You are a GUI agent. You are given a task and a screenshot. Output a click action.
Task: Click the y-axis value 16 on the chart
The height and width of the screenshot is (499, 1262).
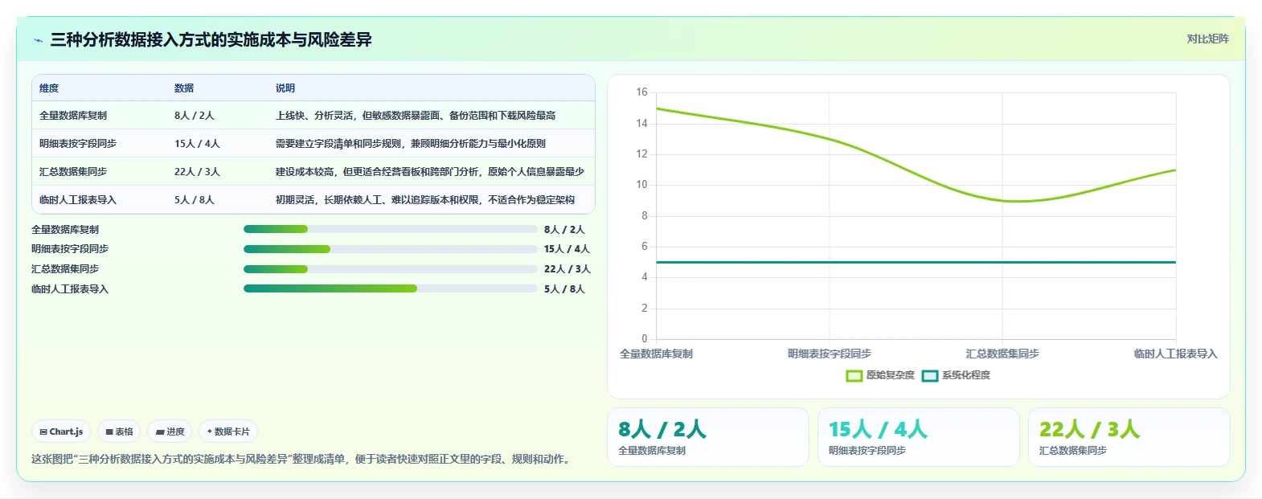[641, 92]
